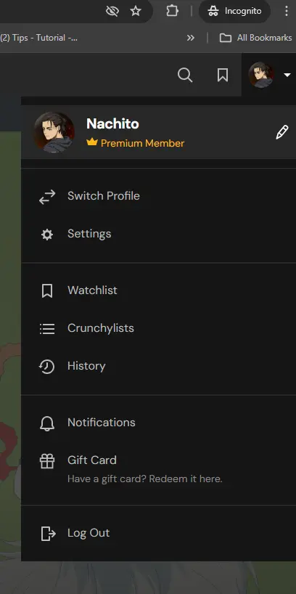Open the Chrome three-dot menu
The image size is (296, 594).
(x=286, y=11)
